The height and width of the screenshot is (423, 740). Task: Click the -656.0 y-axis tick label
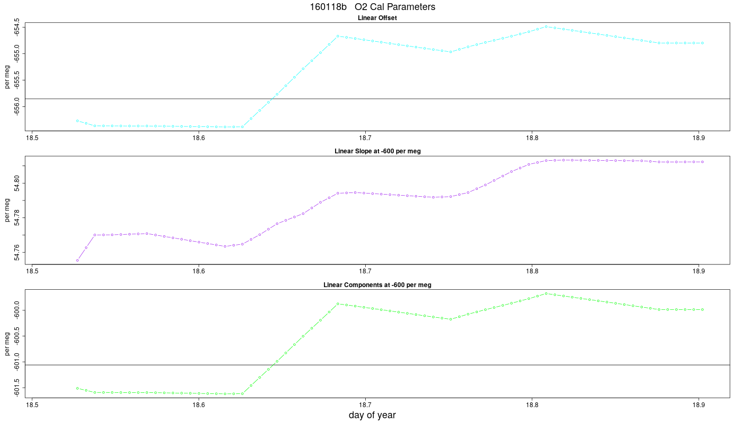[17, 107]
